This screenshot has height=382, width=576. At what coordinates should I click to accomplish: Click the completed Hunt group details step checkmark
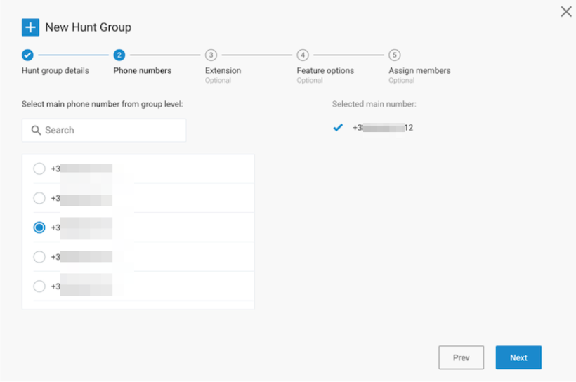(27, 55)
